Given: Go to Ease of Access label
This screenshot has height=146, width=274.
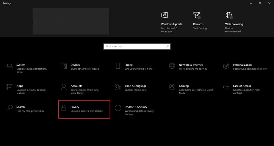Looking at the screenshot, I should point(242,86).
